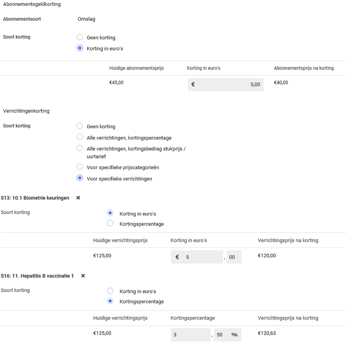Select 'Geen korting' for the subscription discount
The width and height of the screenshot is (346, 345).
(80, 37)
